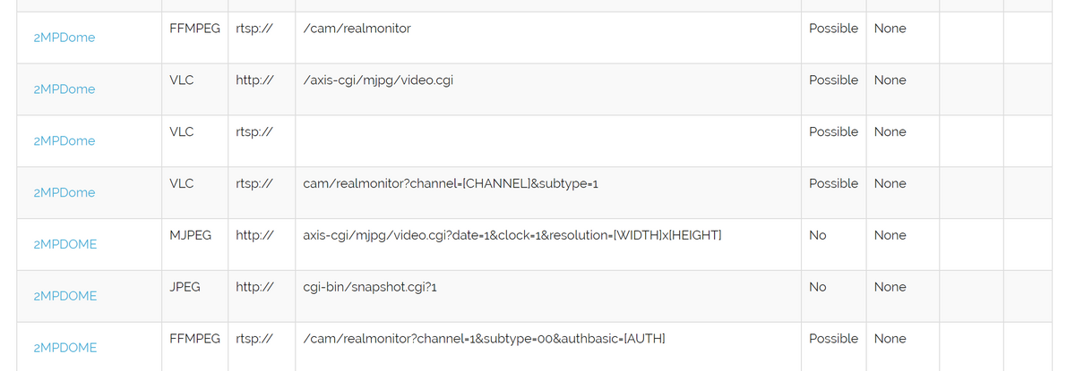Select the /axis-cgi/mjpg/video.cgi path text
1075x371 pixels.
click(378, 80)
